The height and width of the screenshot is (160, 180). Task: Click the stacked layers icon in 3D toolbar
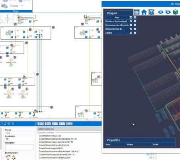[151, 12]
